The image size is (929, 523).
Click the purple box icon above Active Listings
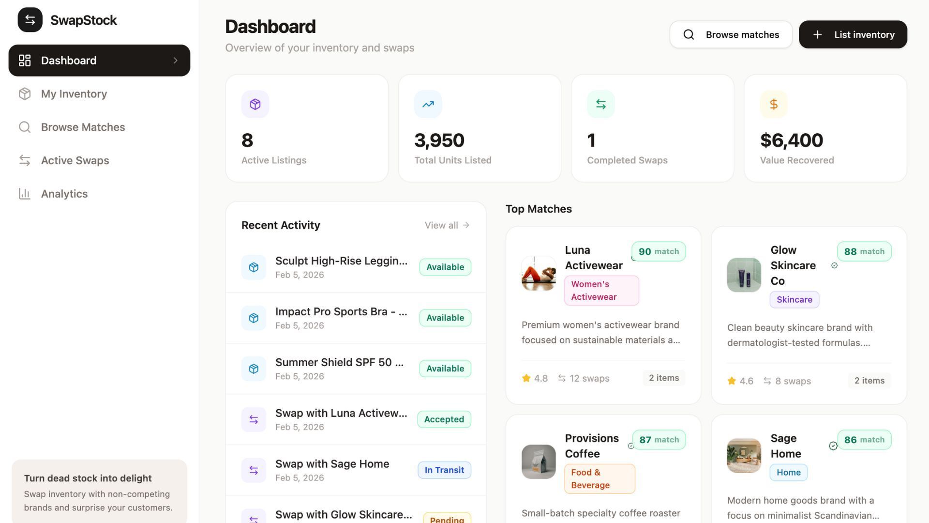coord(255,104)
